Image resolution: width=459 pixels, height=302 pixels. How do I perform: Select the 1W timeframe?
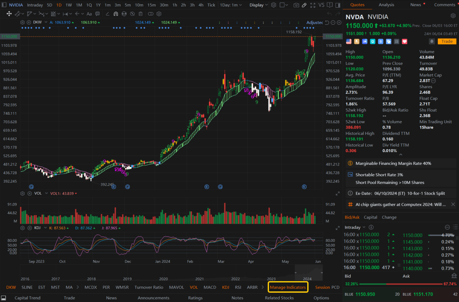coord(68,5)
